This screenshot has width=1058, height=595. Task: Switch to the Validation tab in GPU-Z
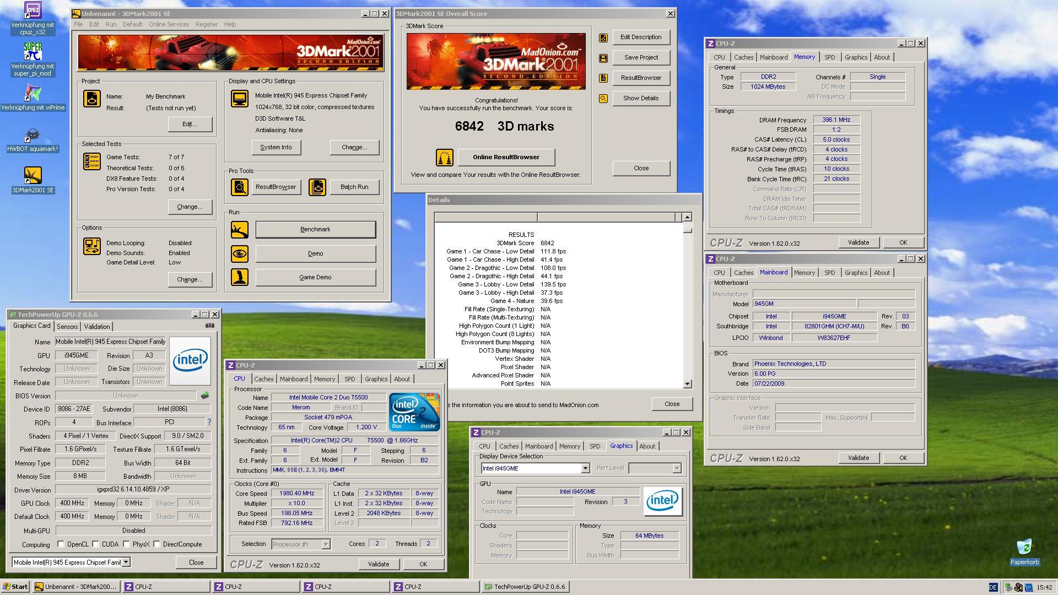(97, 327)
